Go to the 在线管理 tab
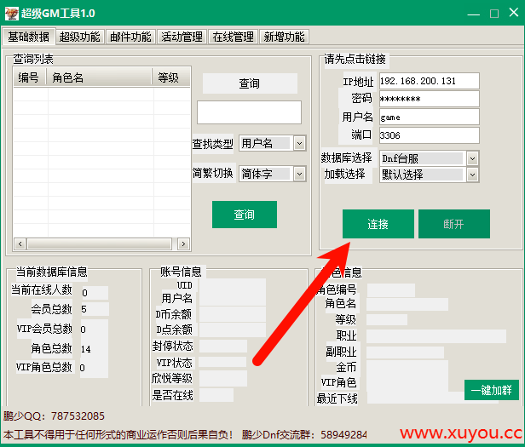Viewport: 525px width, 447px height. tap(233, 37)
